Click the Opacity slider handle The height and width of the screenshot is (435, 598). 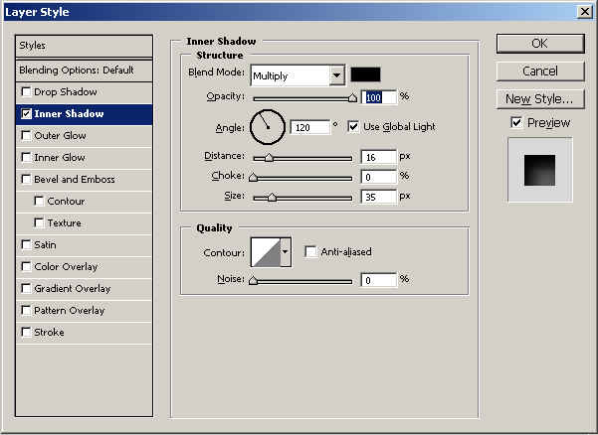tap(353, 98)
